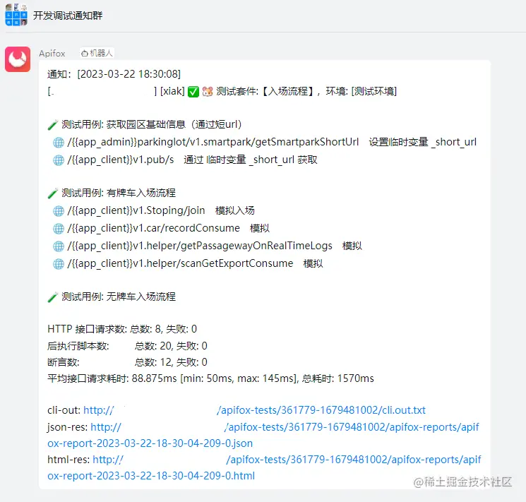Click globe icon beside v1.car/recordConsume
The image size is (526, 502).
point(59,229)
